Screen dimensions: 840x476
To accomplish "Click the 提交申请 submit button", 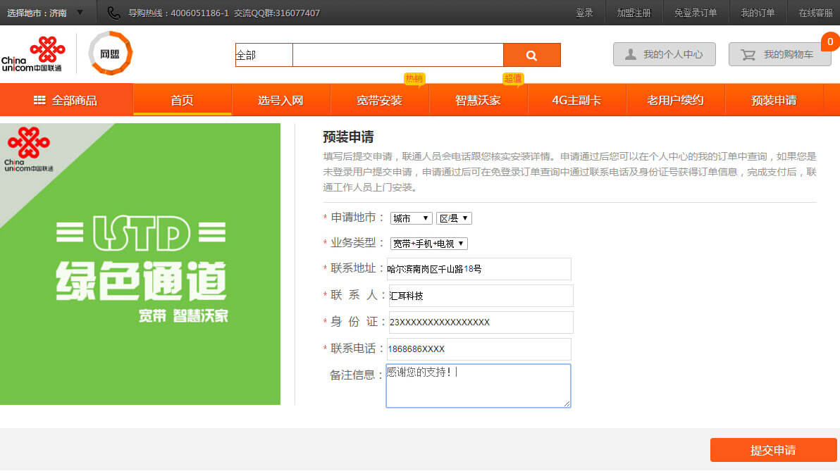I will coord(773,450).
